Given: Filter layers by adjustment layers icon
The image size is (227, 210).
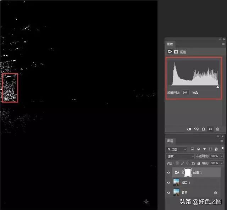Looking at the screenshot, I should 198,149.
